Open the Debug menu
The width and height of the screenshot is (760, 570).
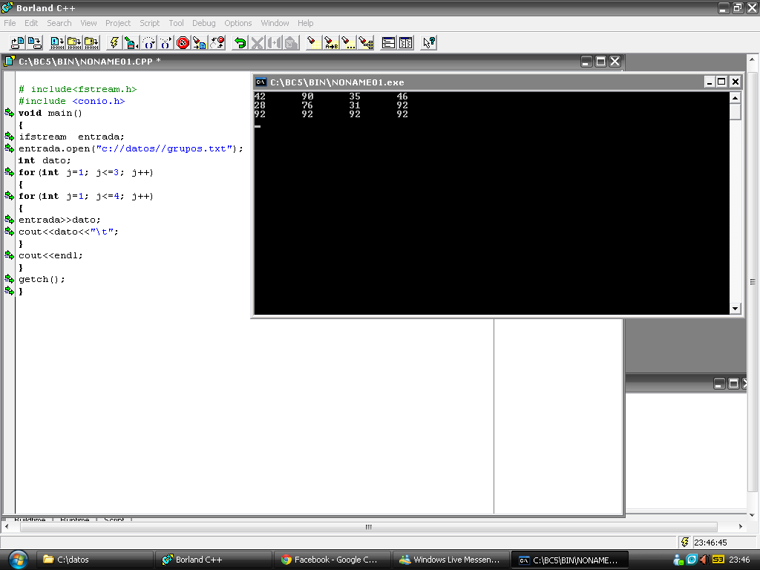203,23
